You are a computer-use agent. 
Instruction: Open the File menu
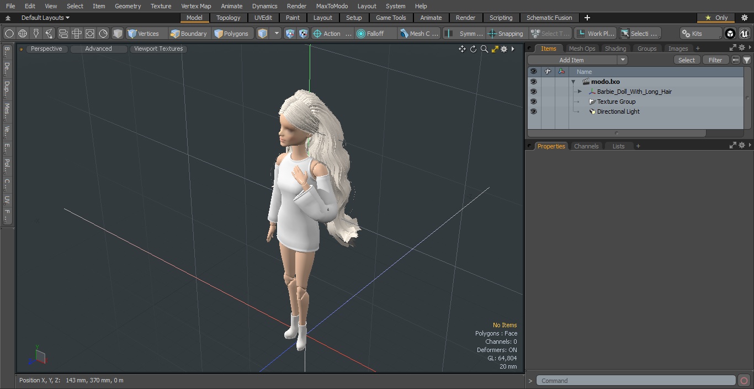coord(10,6)
